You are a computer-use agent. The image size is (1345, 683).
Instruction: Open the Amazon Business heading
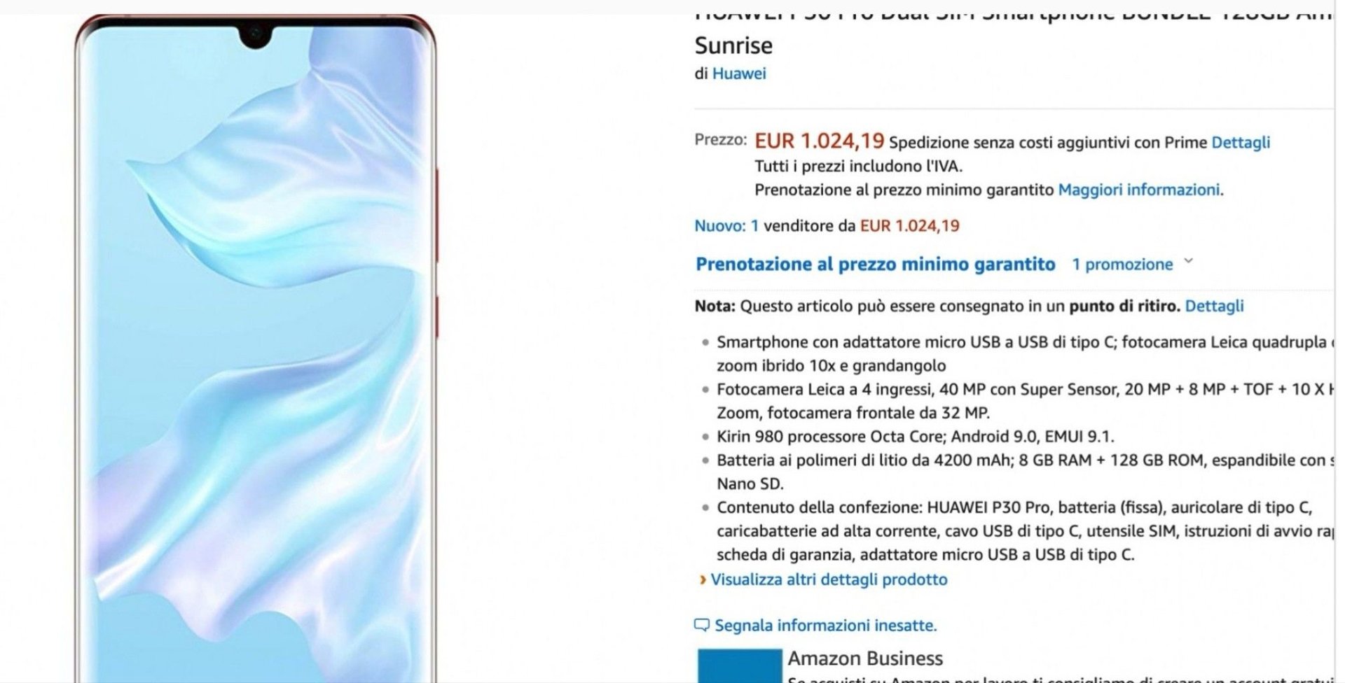click(x=865, y=659)
